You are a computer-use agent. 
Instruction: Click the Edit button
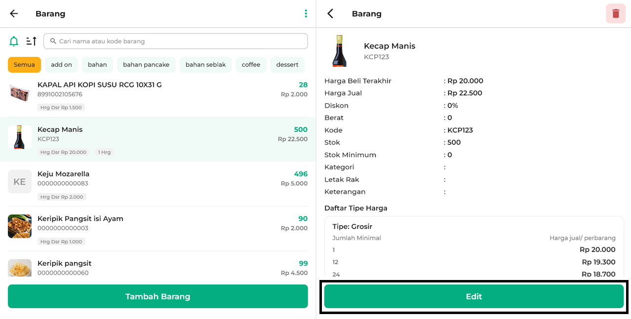[x=473, y=296]
